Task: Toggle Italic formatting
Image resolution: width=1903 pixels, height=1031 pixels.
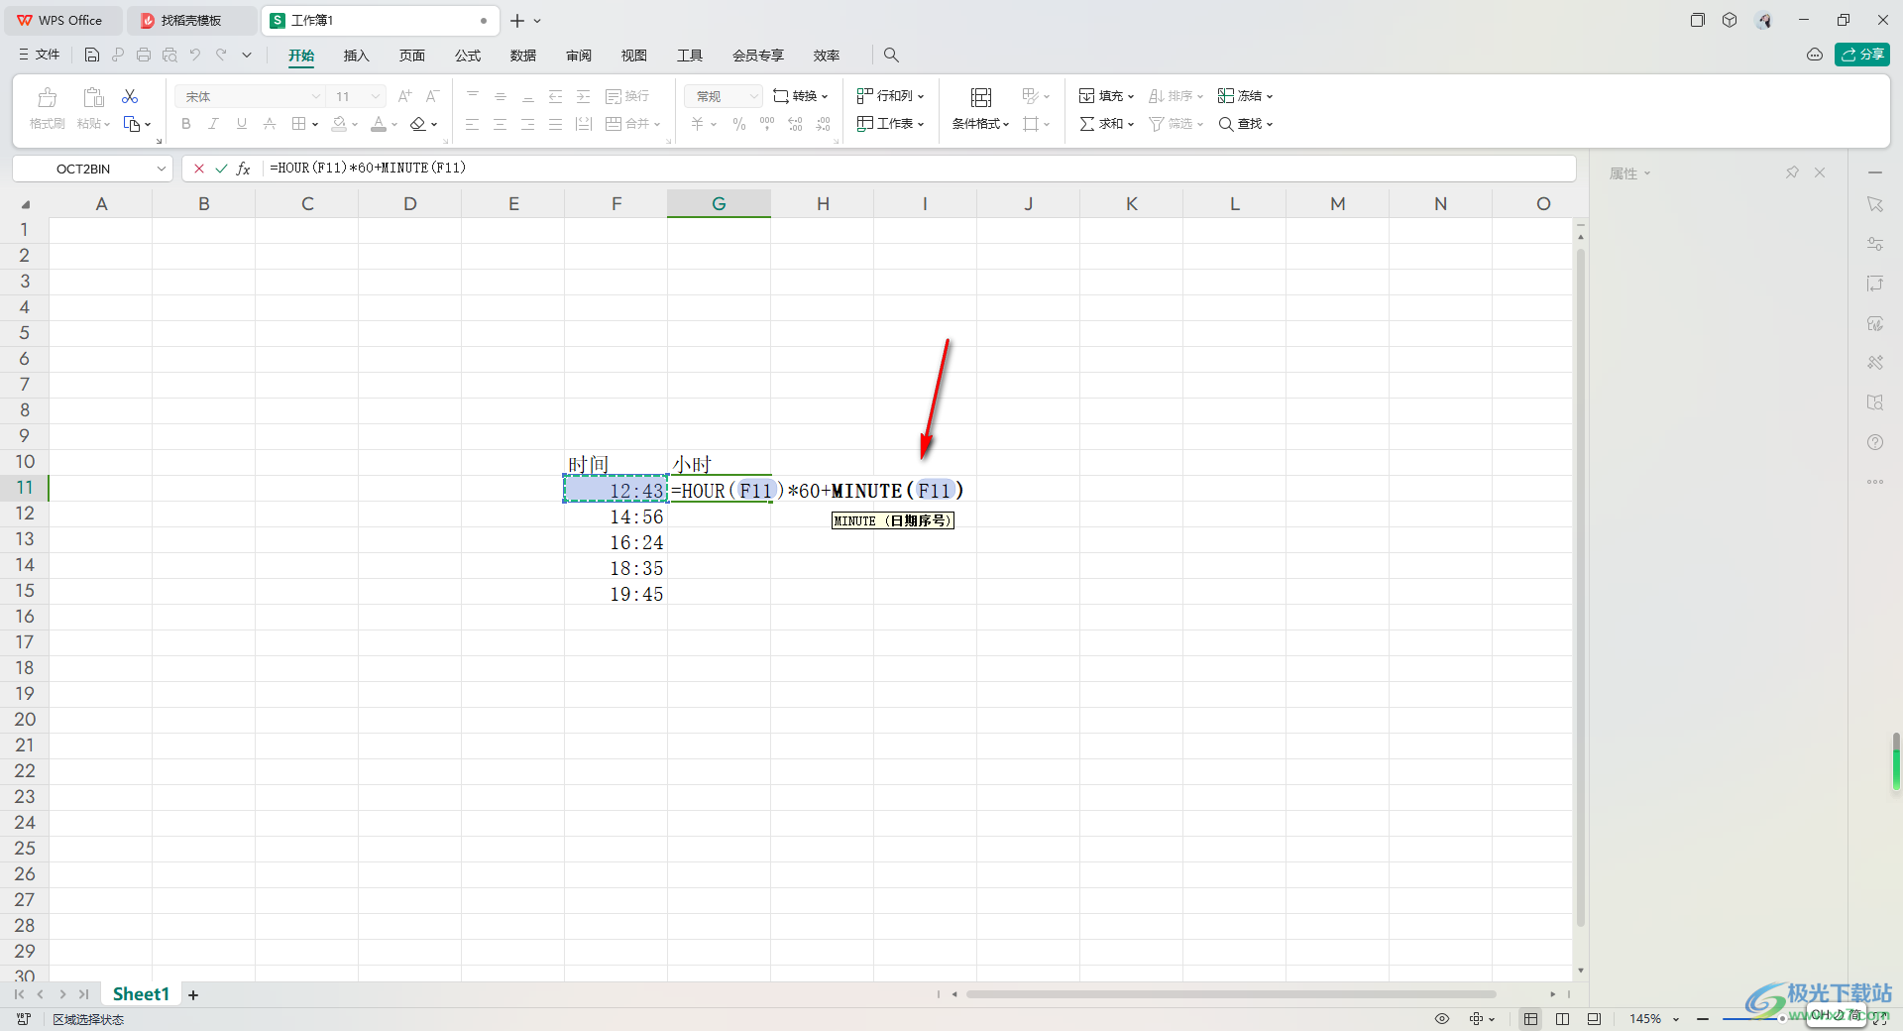Action: click(214, 124)
